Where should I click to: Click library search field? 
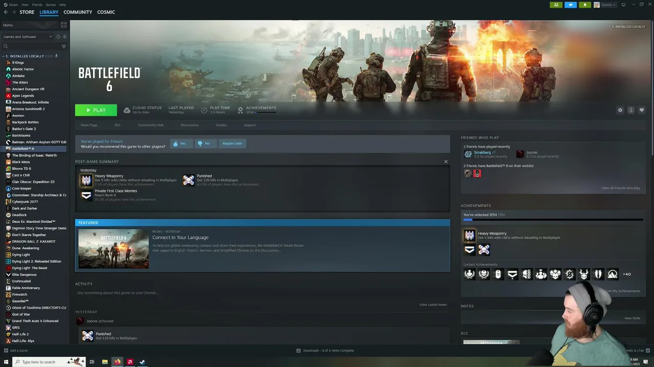tap(31, 46)
